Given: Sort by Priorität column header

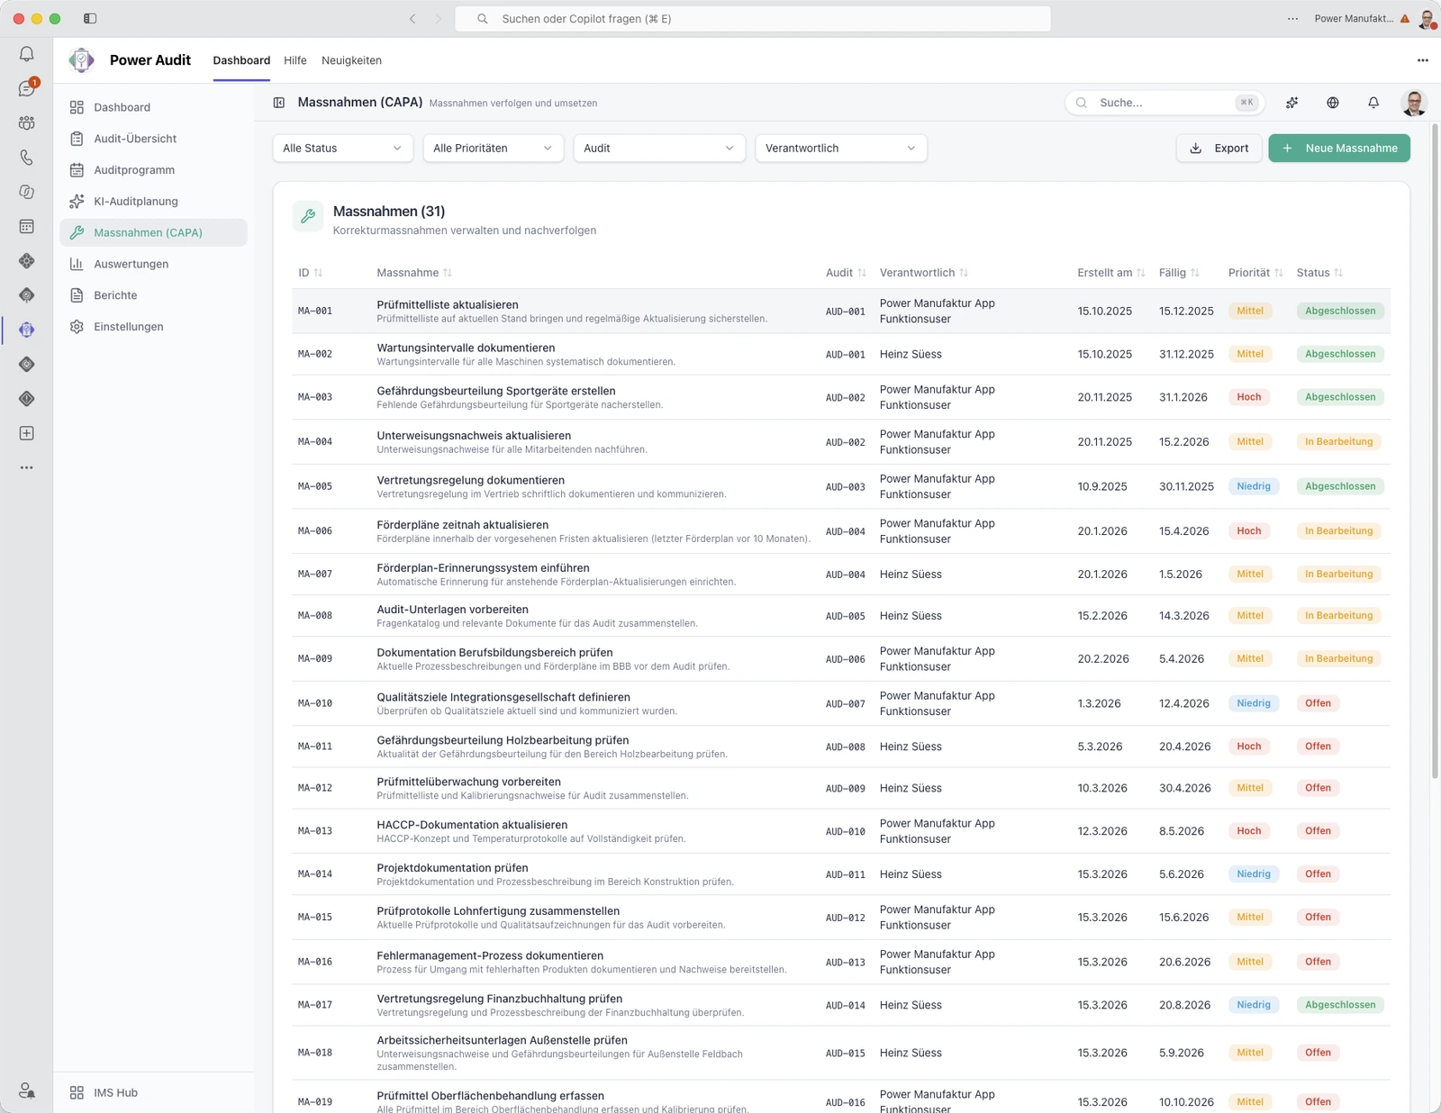Looking at the screenshot, I should (1255, 273).
